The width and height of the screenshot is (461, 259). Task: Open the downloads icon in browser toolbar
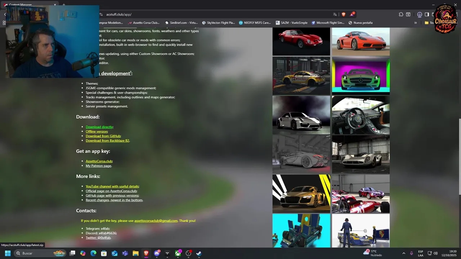(x=420, y=14)
